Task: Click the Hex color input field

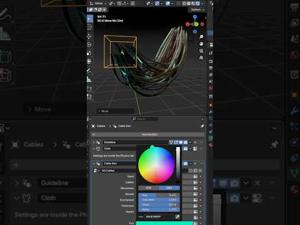Action: click(x=159, y=217)
